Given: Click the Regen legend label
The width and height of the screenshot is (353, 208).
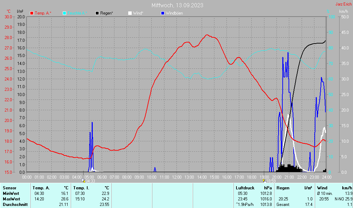Looking at the screenshot, I should click(x=107, y=13).
